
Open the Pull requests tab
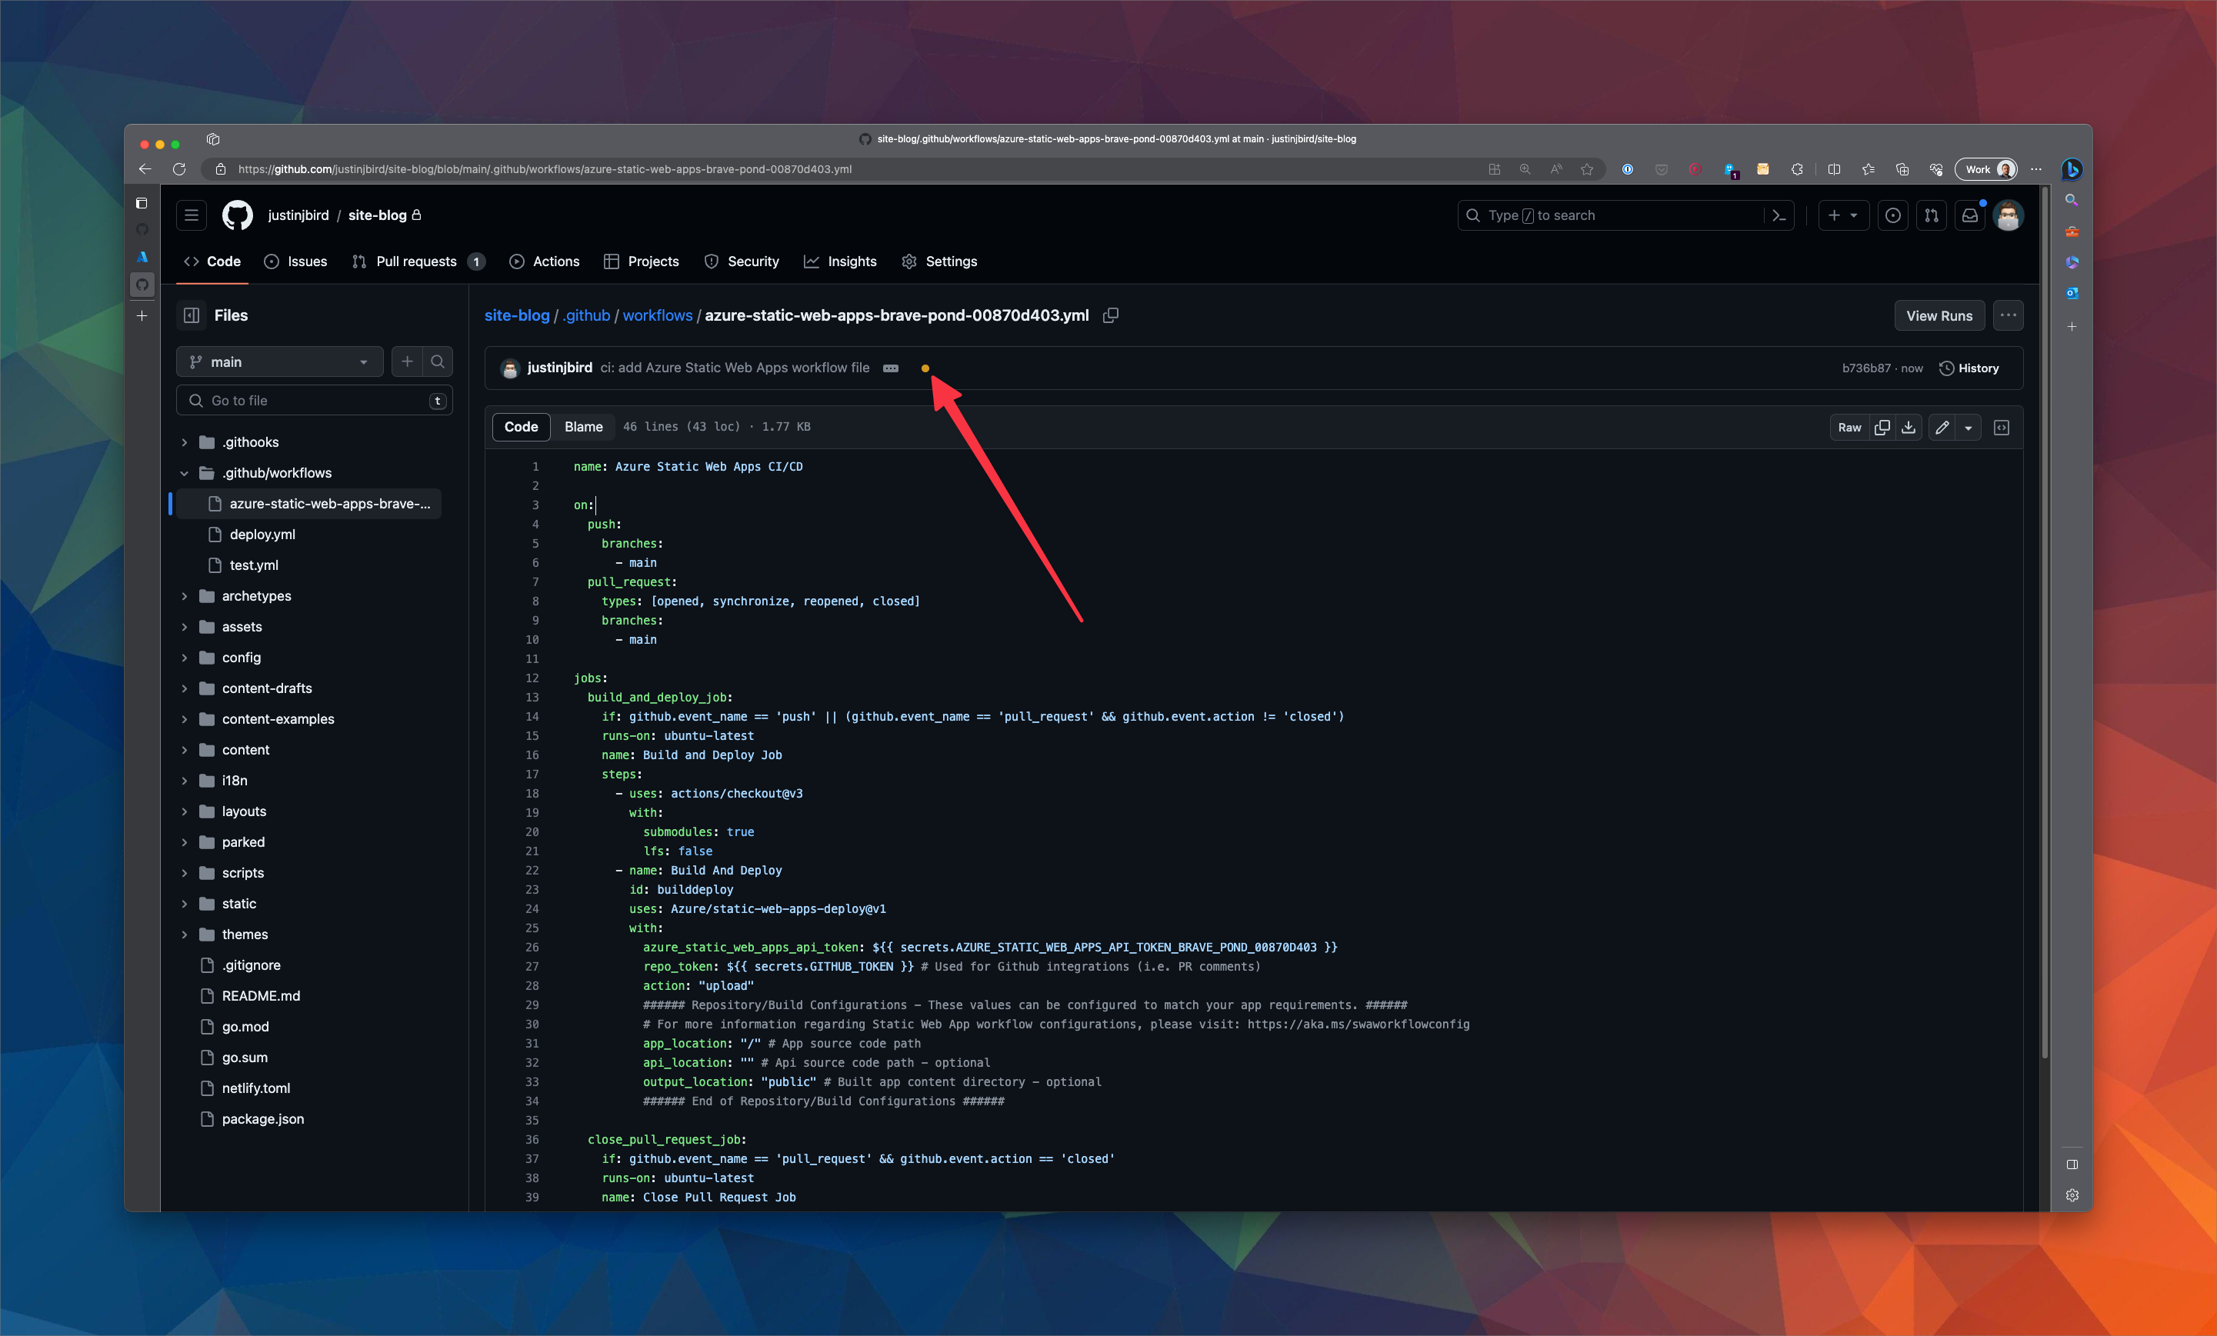click(418, 261)
